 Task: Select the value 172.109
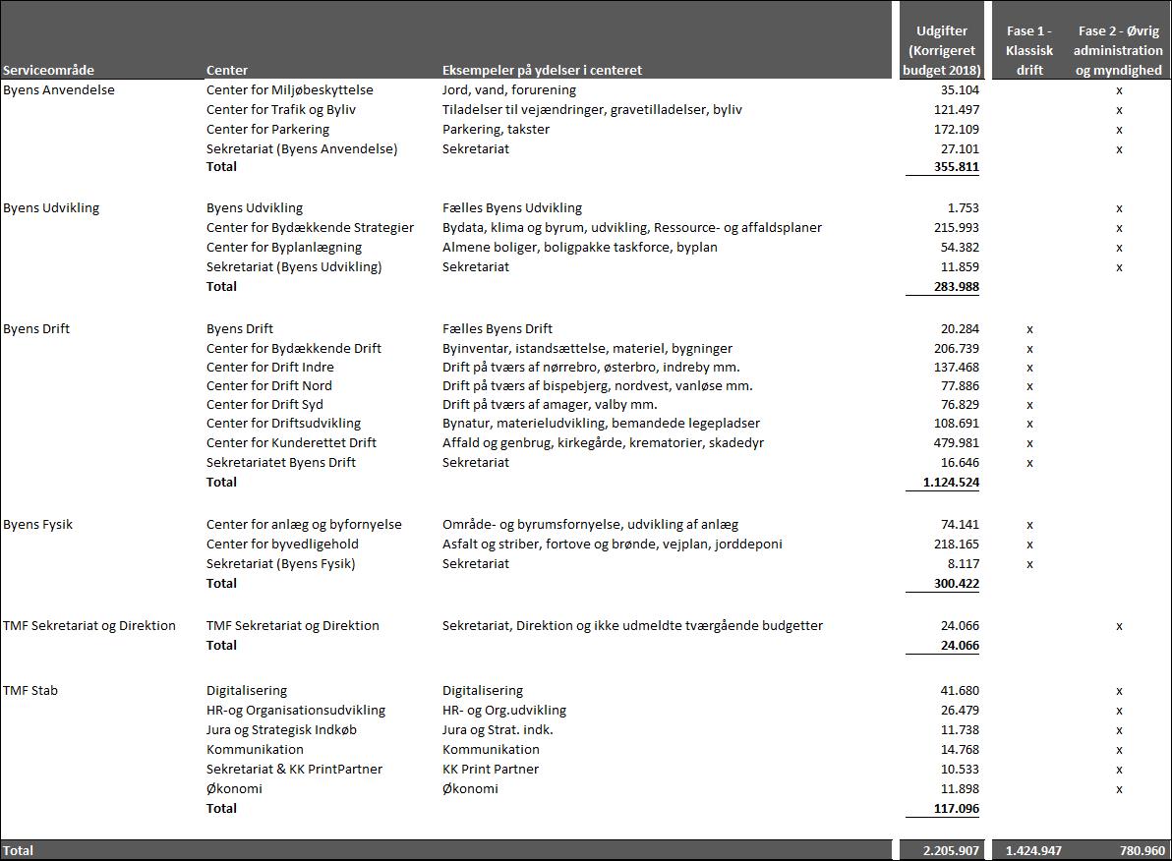(x=957, y=130)
